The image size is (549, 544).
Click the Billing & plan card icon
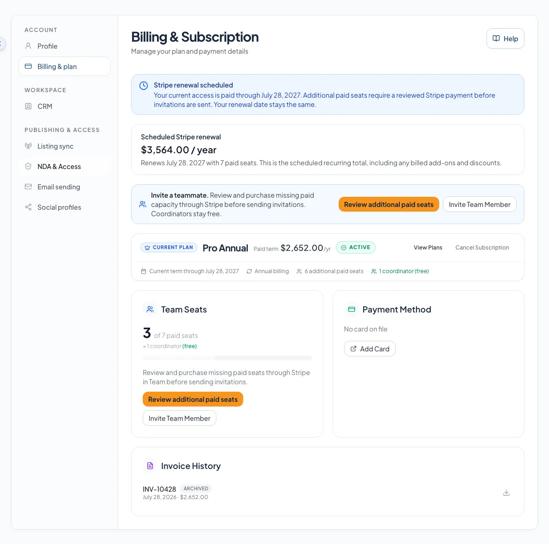coord(28,67)
